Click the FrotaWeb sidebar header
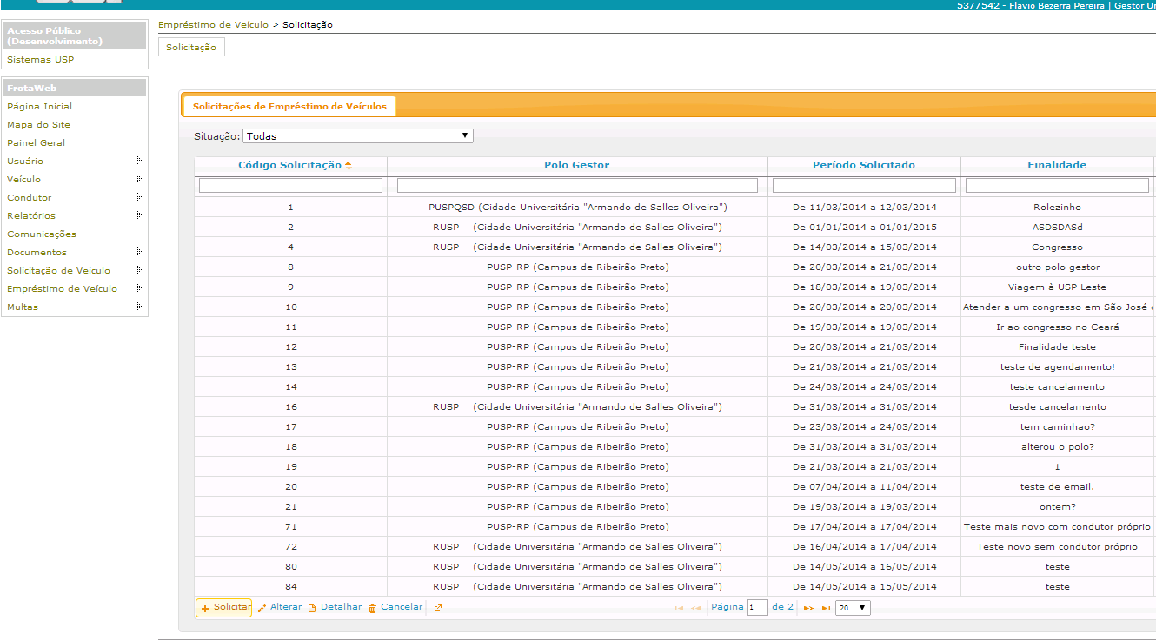 point(75,88)
